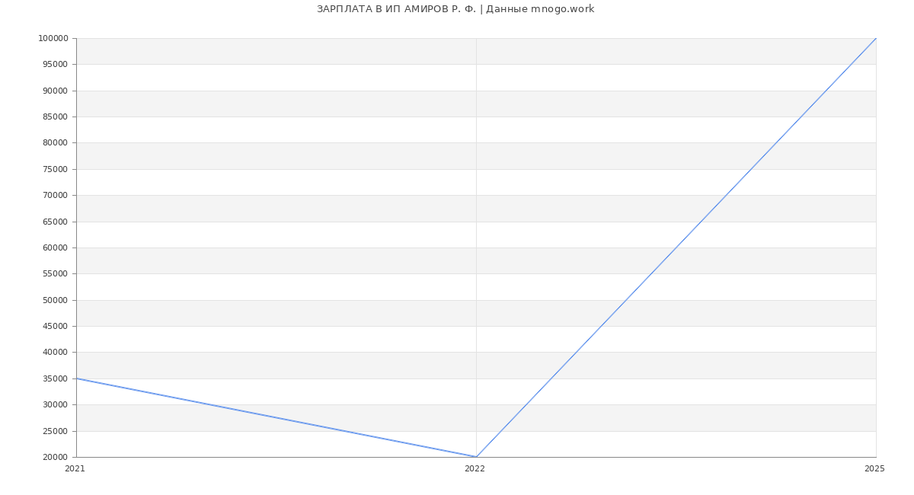Select the line's 2021 starting data point
The height and width of the screenshot is (495, 914).
[76, 378]
